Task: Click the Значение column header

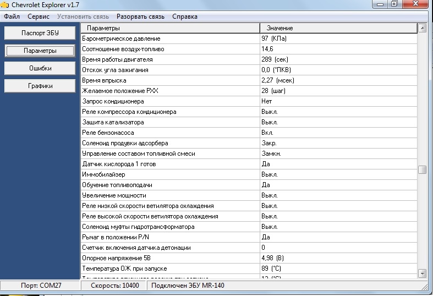Action: [338, 28]
